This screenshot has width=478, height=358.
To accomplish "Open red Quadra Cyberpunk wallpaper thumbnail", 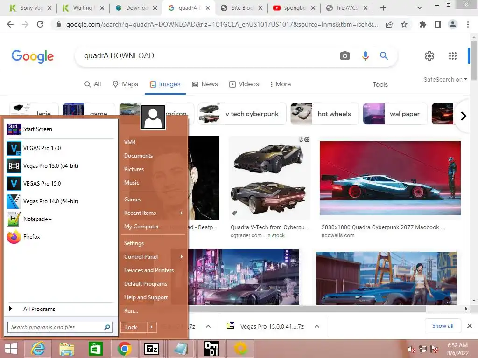I will click(x=390, y=178).
